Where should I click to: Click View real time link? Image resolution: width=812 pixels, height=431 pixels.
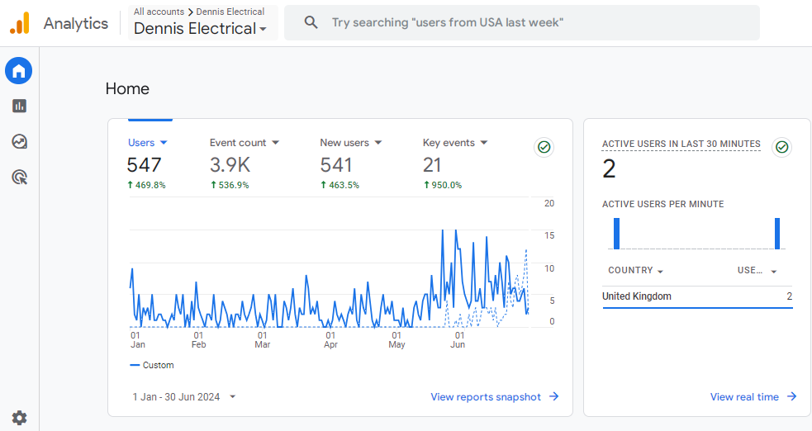pos(744,397)
